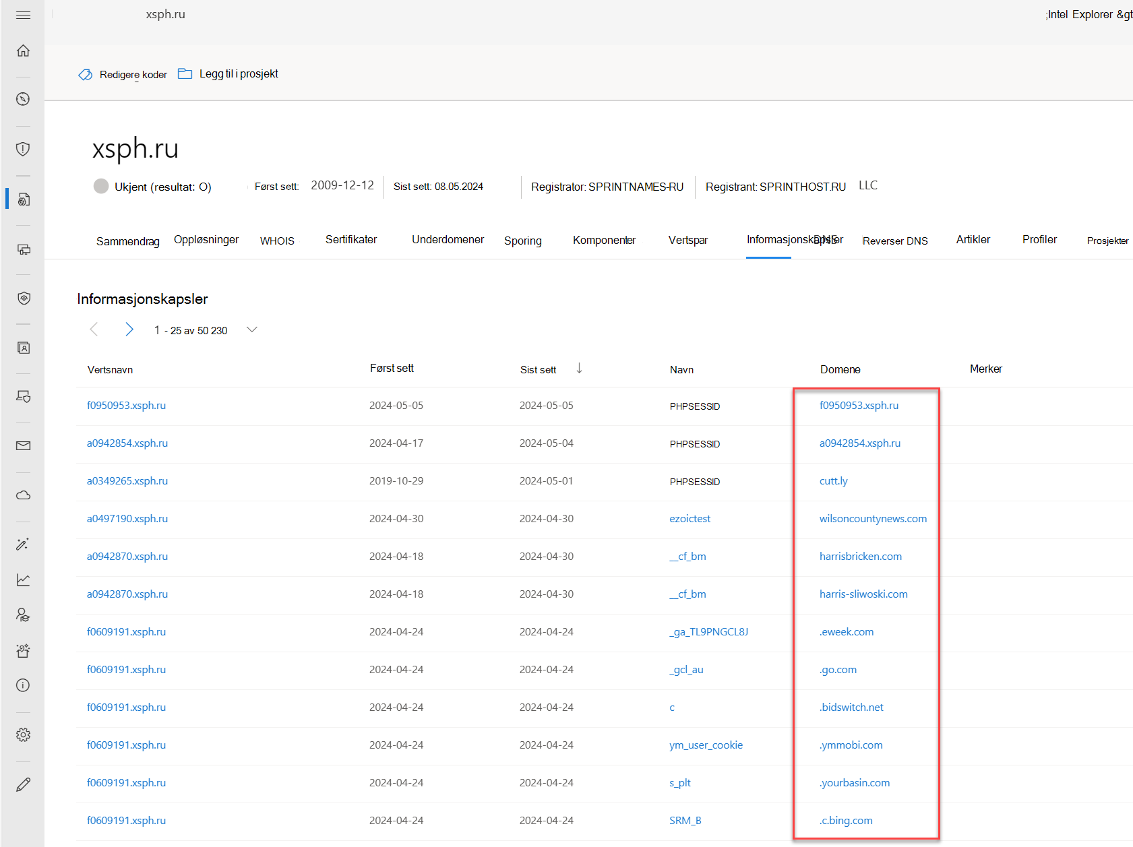Open the Prosjekter tab

point(1107,241)
